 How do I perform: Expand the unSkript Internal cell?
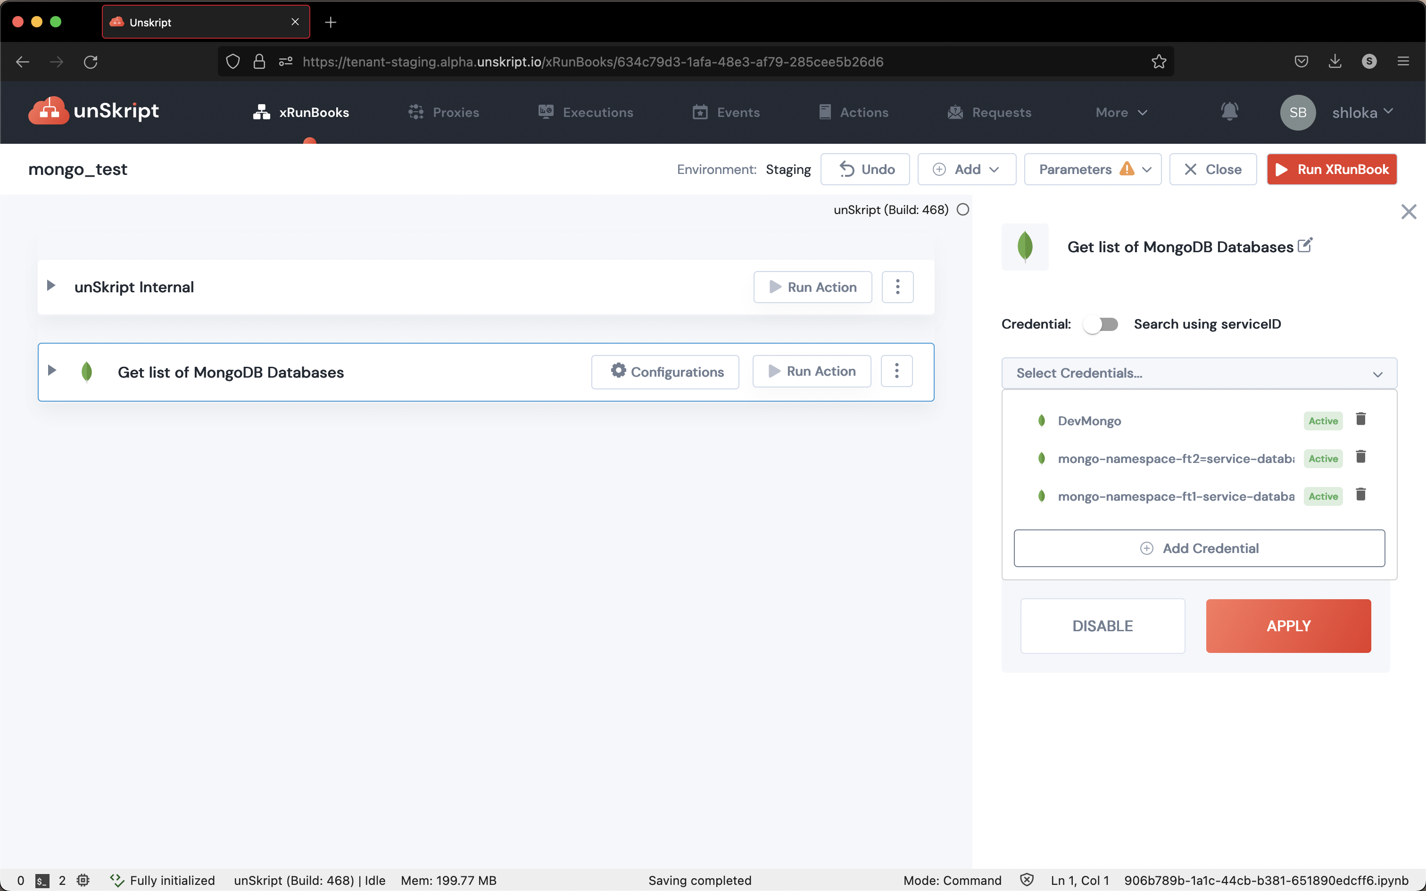click(x=51, y=285)
